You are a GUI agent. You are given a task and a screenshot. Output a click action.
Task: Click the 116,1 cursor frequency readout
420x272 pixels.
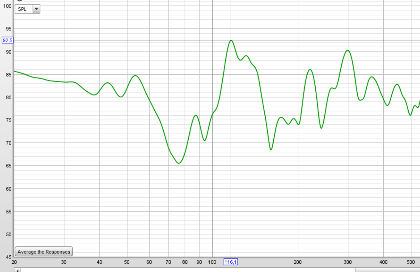pos(231,262)
